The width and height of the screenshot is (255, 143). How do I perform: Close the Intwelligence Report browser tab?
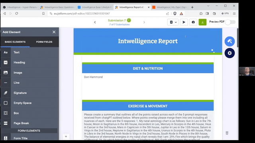149,7
